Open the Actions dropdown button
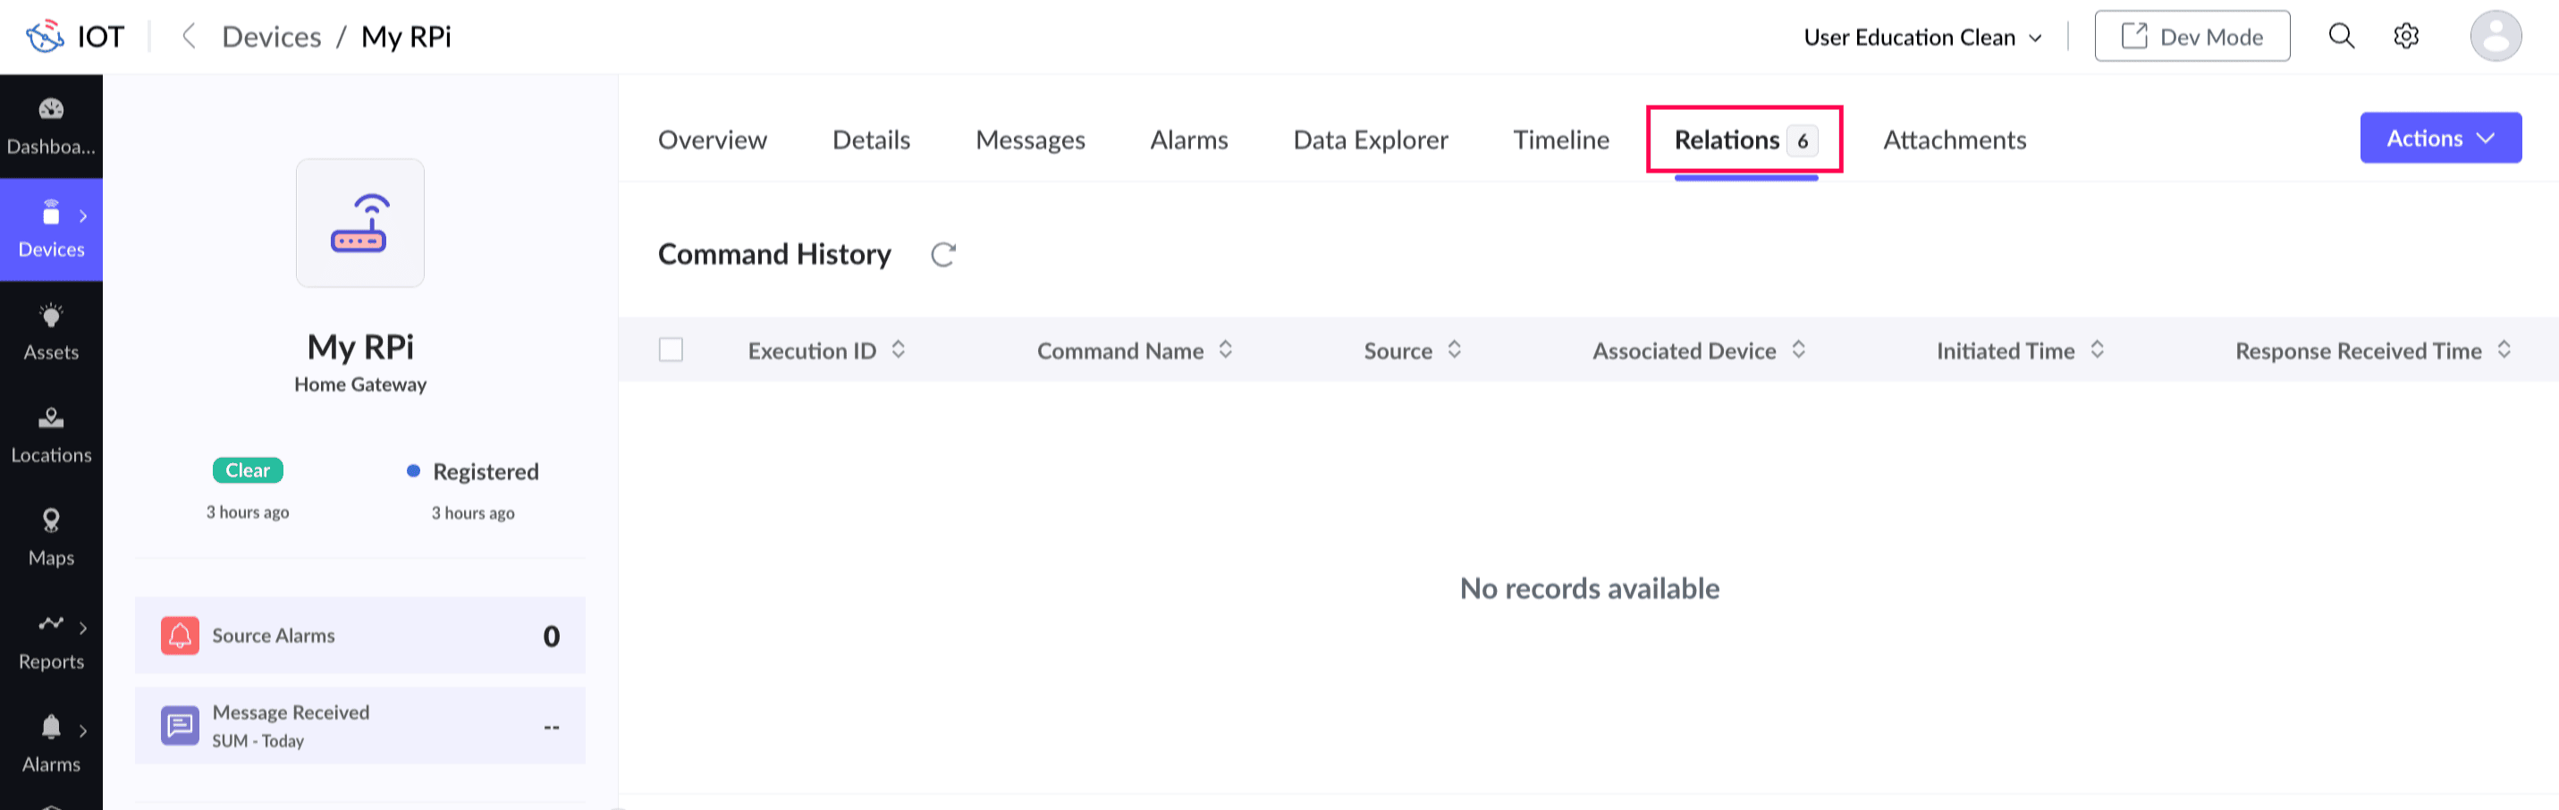 (x=2440, y=137)
